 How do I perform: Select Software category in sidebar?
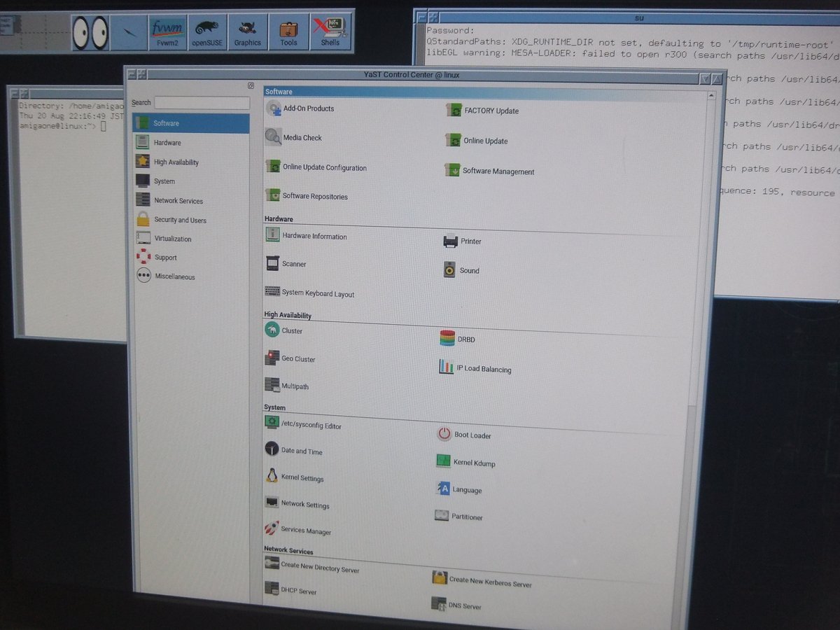[x=190, y=123]
